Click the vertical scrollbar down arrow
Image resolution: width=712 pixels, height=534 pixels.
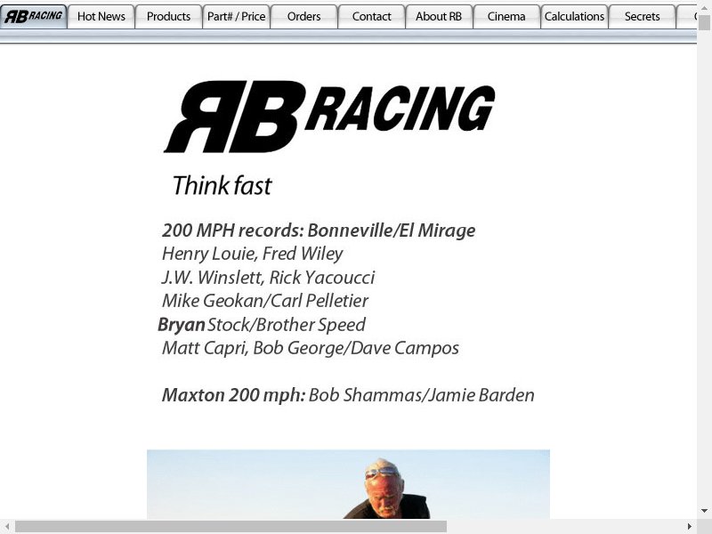pyautogui.click(x=704, y=511)
